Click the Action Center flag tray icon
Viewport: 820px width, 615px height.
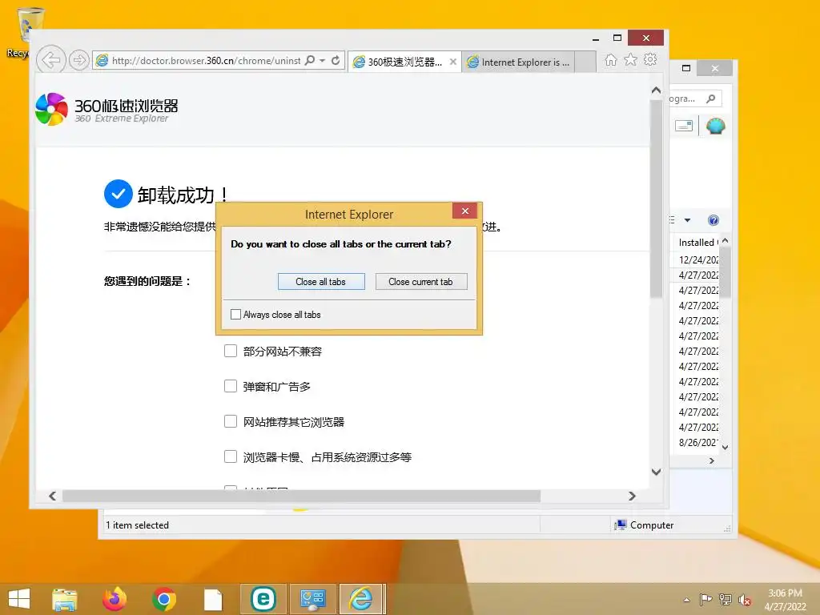point(705,599)
